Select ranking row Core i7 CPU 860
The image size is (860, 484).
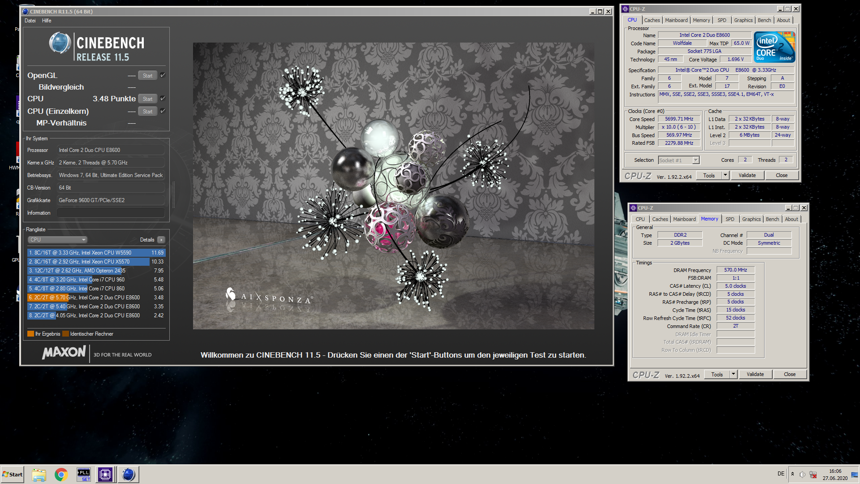click(x=96, y=289)
